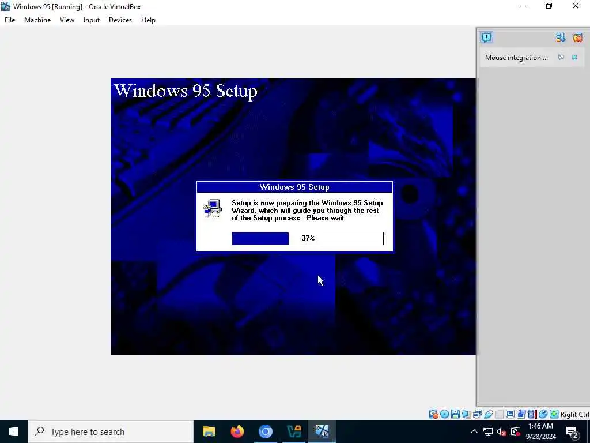Launch Firefox from the taskbar

click(237, 431)
